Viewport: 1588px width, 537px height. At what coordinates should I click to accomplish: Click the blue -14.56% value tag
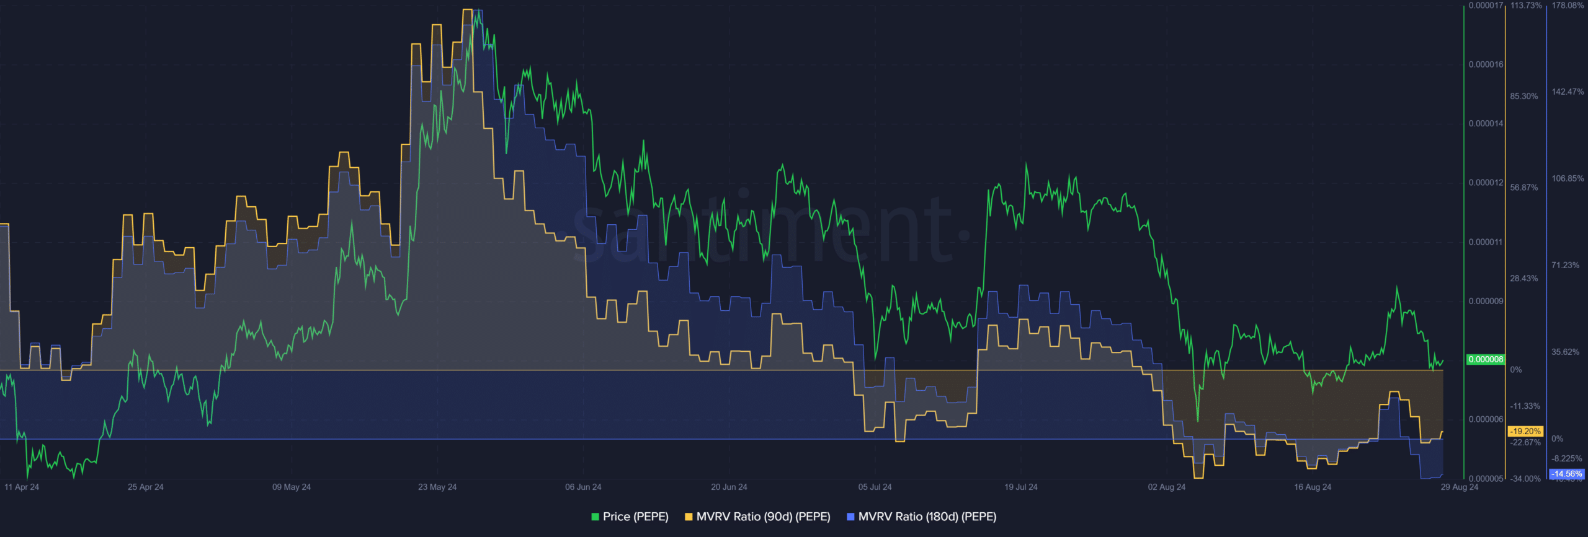[x=1567, y=474]
